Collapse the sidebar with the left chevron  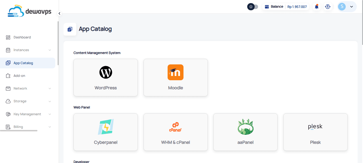pyautogui.click(x=59, y=13)
